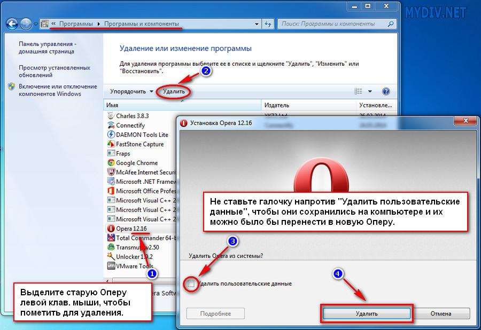
Task: Click the DAEMON Tools Lite icon
Action: [x=111, y=135]
